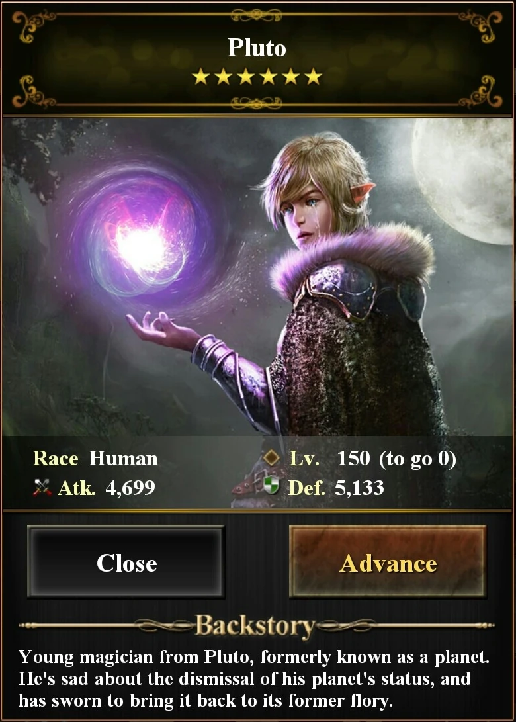This screenshot has height=722, width=516.
Task: Click the crossed swords Atk. icon
Action: (x=42, y=488)
